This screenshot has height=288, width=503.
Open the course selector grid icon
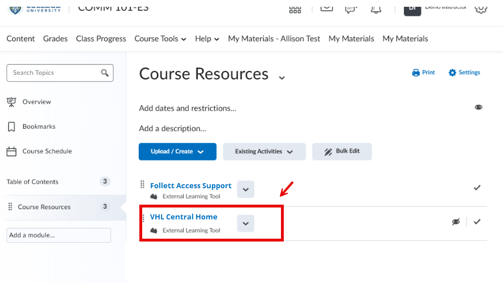(295, 10)
